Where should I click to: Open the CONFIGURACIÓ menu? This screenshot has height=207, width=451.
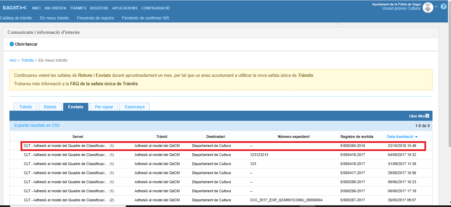click(x=155, y=8)
